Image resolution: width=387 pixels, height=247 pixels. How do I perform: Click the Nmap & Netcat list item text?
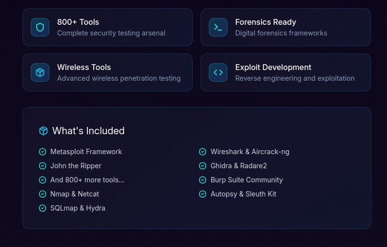[x=75, y=194]
